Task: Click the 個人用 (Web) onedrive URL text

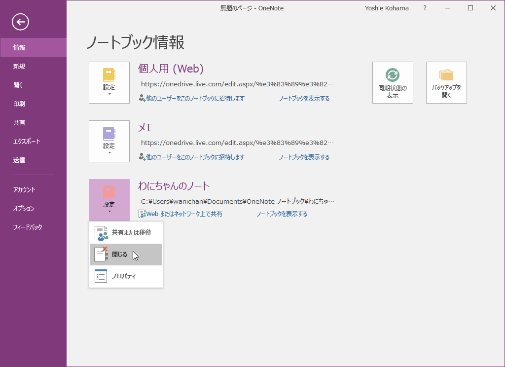Action: (x=237, y=84)
